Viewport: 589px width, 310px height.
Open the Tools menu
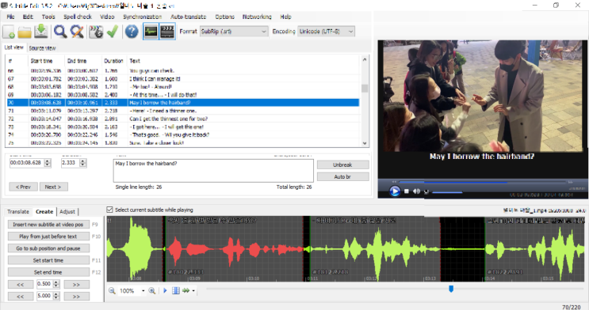coord(48,17)
